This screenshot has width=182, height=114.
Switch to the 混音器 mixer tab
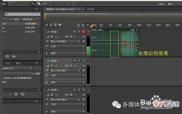[90, 9]
